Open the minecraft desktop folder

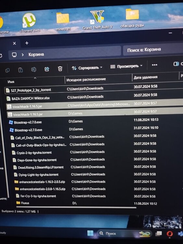63,21
